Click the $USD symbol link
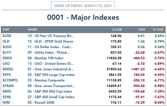 (7, 47)
